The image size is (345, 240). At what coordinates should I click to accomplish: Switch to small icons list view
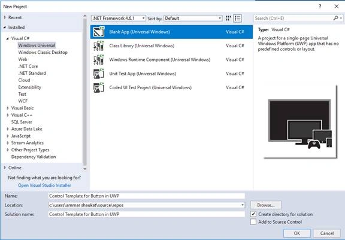[237, 18]
